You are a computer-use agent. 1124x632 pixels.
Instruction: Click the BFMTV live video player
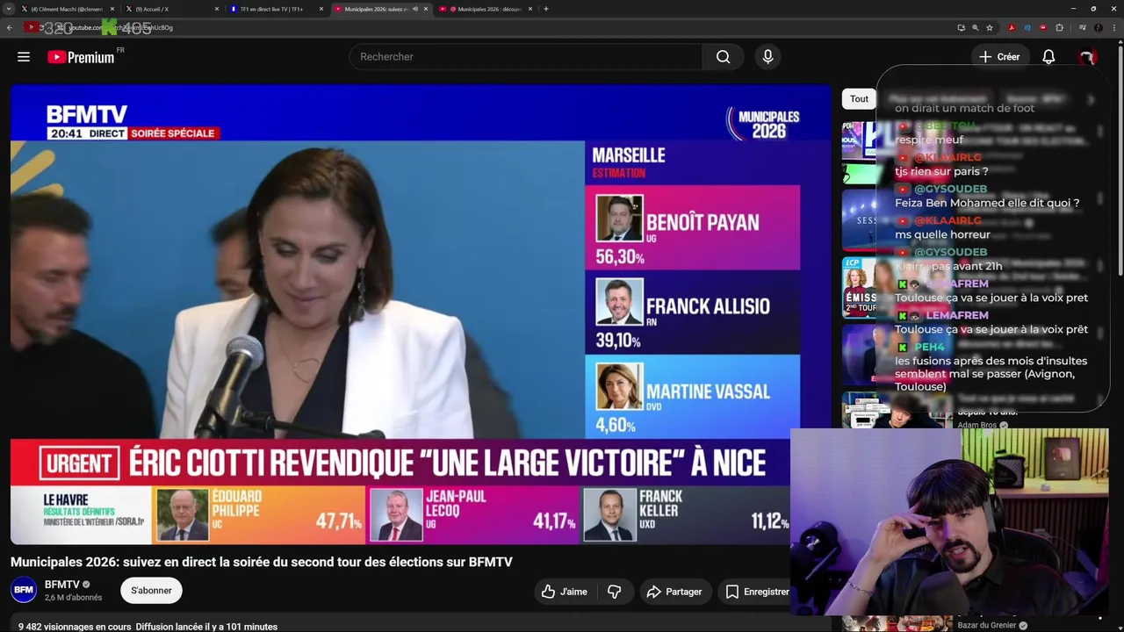[421, 314]
